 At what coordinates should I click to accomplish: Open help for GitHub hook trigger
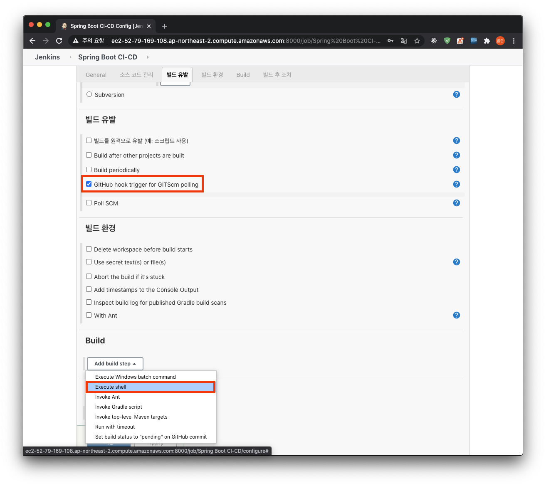point(456,184)
